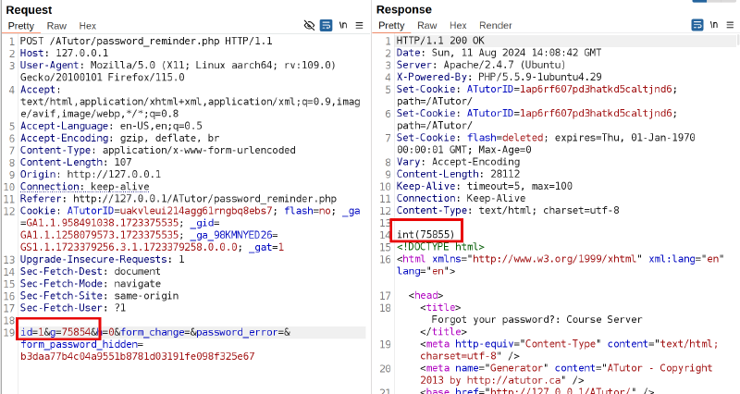Viewport: 740px width, 394px height.
Task: Click the Connection: Keep-Alive response header
Action: (461, 198)
